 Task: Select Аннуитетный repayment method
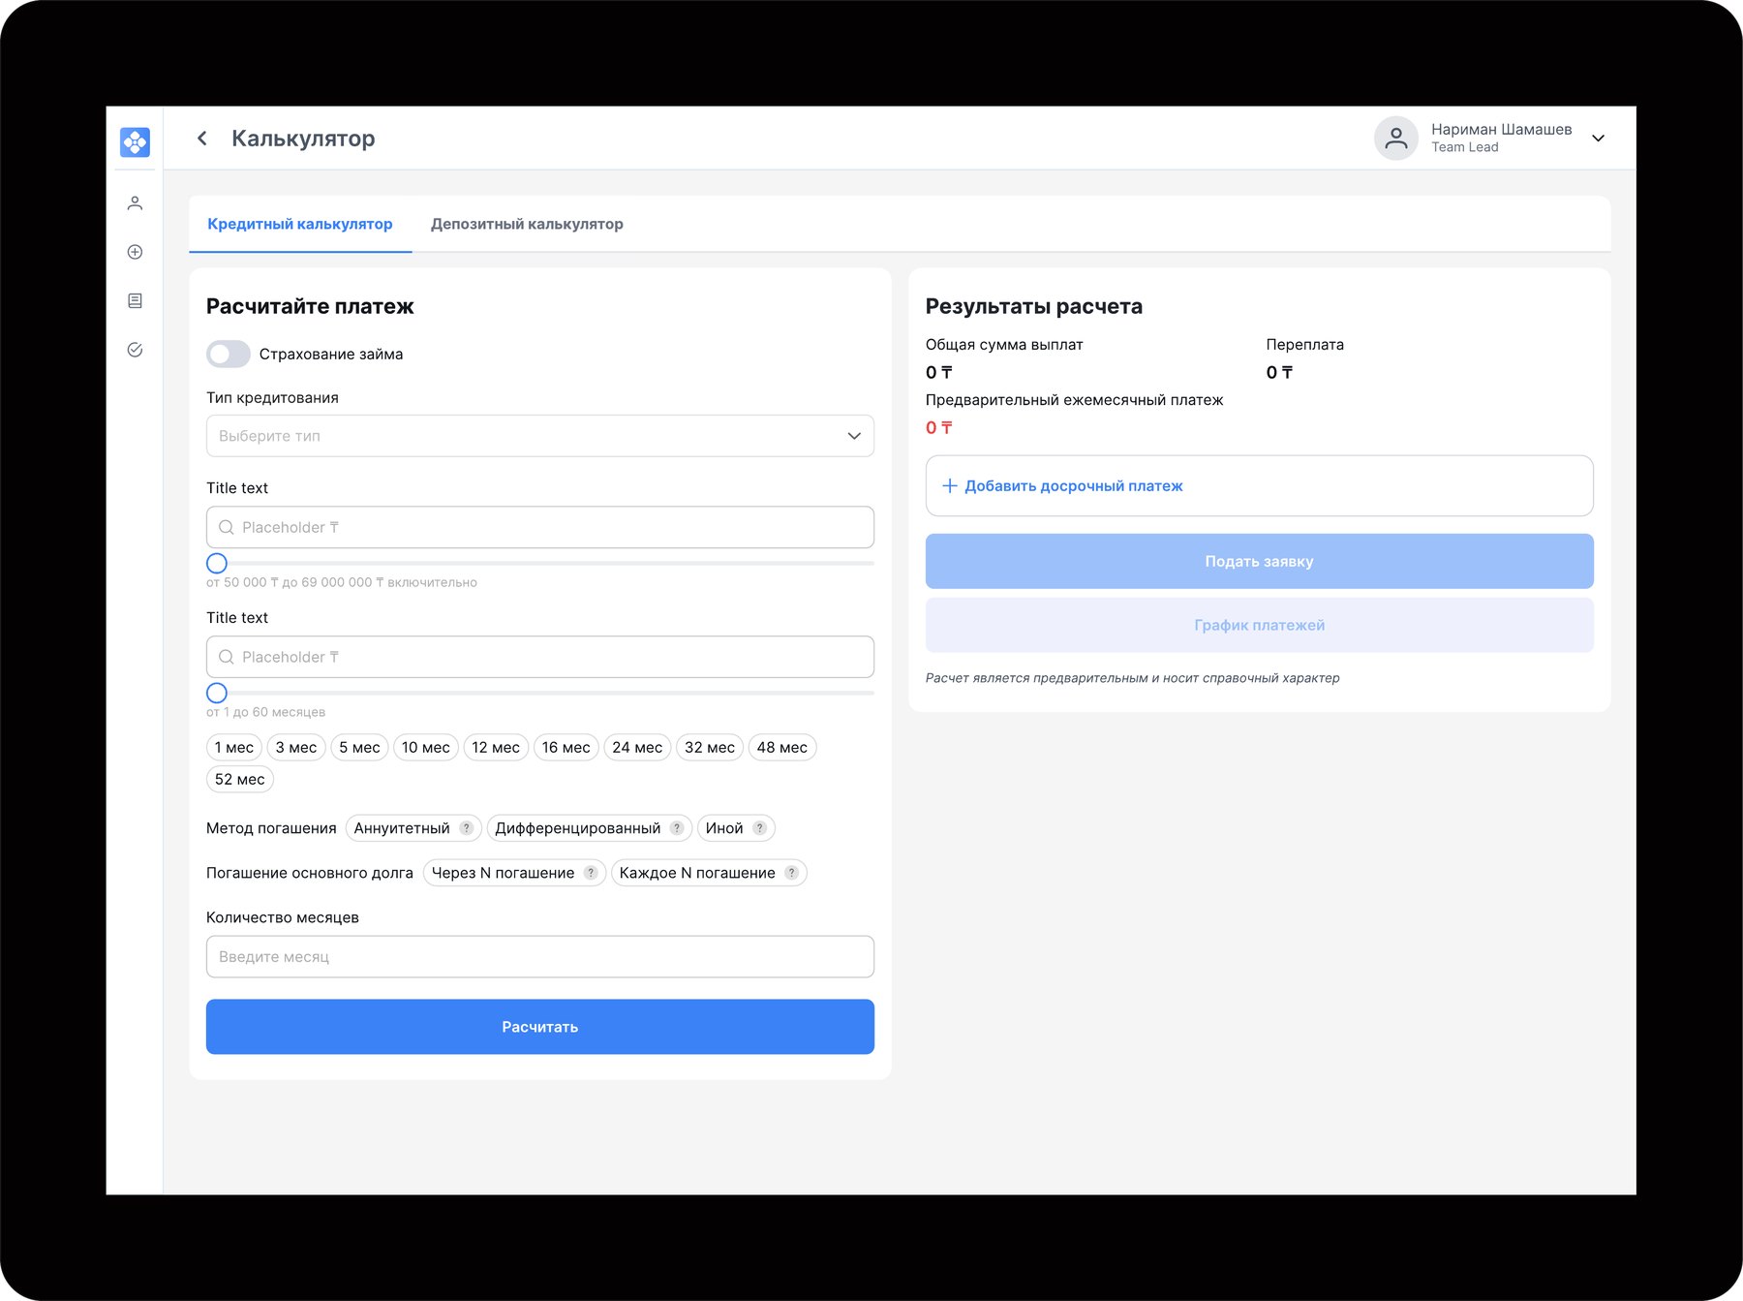pos(413,828)
